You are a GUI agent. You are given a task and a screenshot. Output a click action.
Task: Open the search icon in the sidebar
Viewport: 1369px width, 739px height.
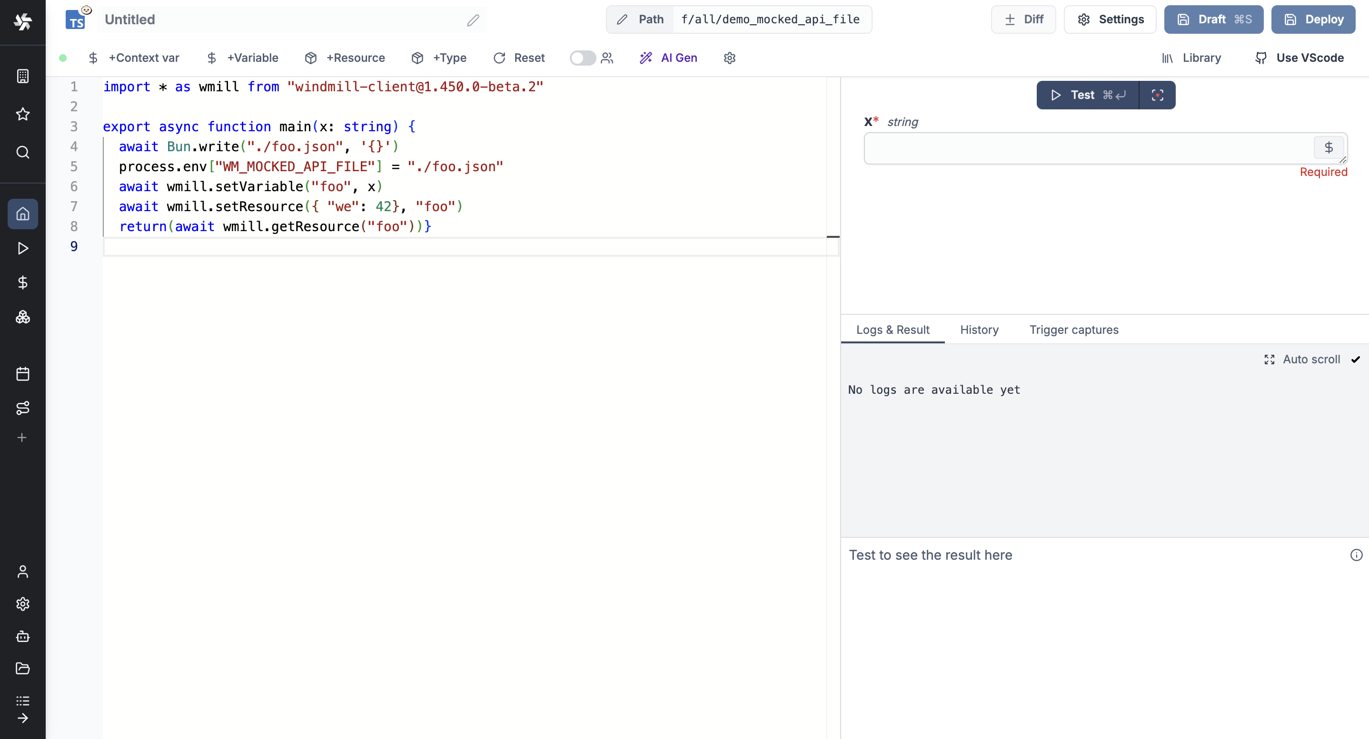(23, 152)
